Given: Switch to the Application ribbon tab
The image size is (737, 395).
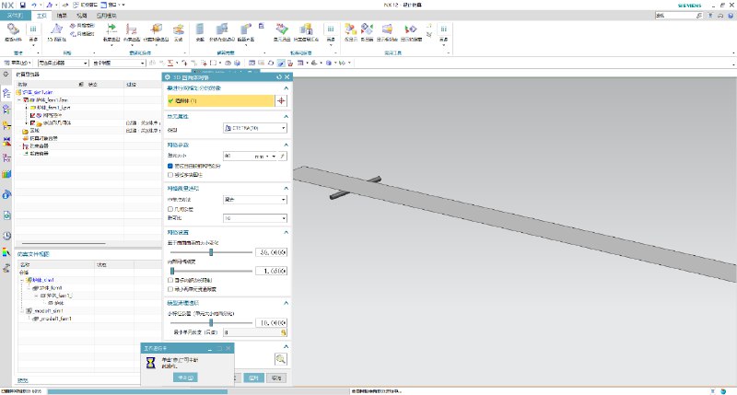Looking at the screenshot, I should point(107,16).
